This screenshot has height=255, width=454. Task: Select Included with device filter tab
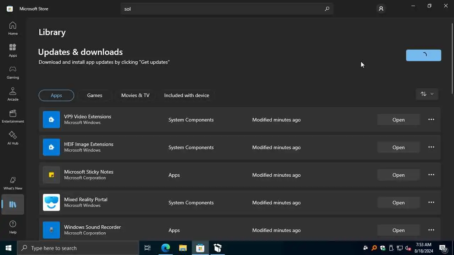187,95
